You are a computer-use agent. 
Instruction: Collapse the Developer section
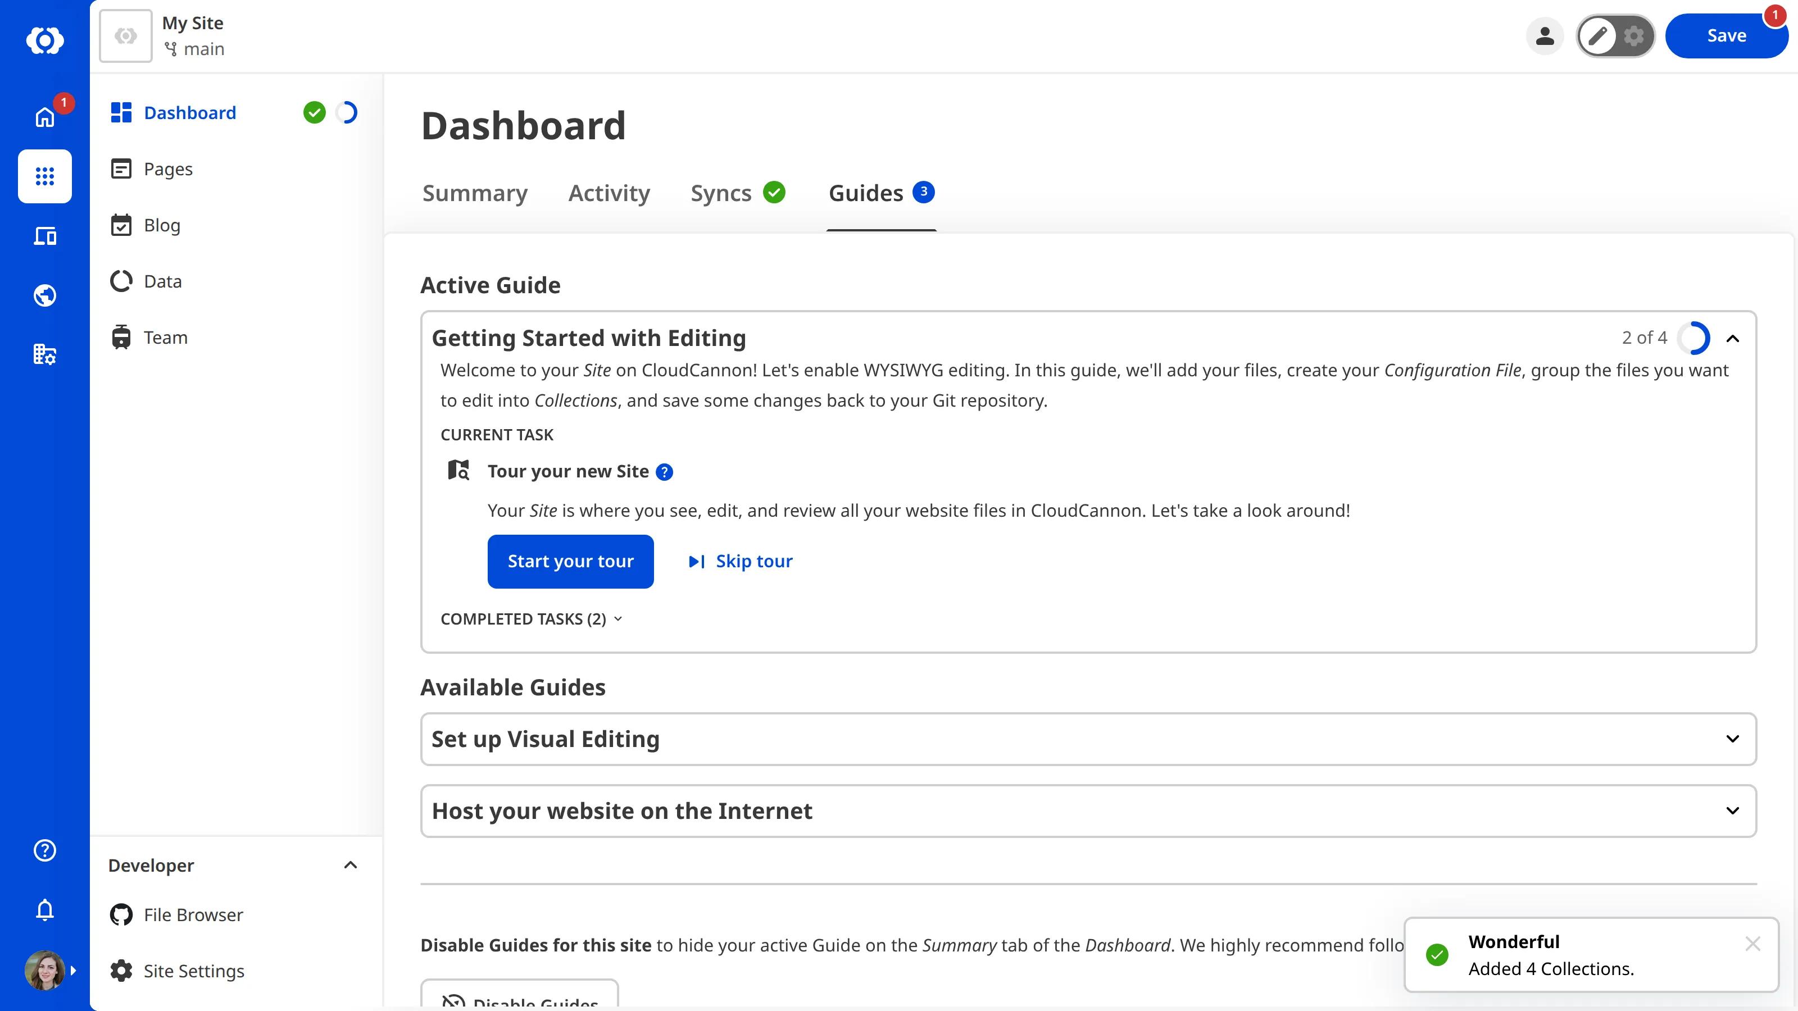pos(351,865)
